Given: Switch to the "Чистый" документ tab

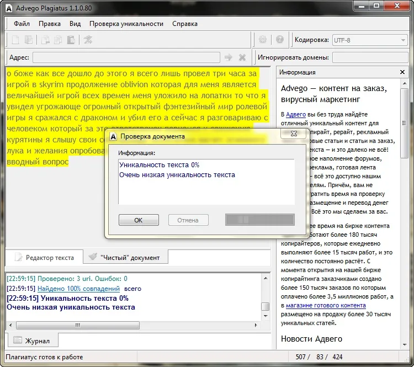Looking at the screenshot, I should (x=125, y=257).
